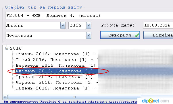Viewport: 173px width, 104px height.
Task: Click the Липень month combo box text
Action: pyautogui.click(x=15, y=25)
